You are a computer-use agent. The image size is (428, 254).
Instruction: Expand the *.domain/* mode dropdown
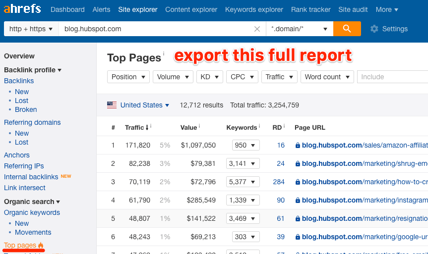pyautogui.click(x=299, y=29)
